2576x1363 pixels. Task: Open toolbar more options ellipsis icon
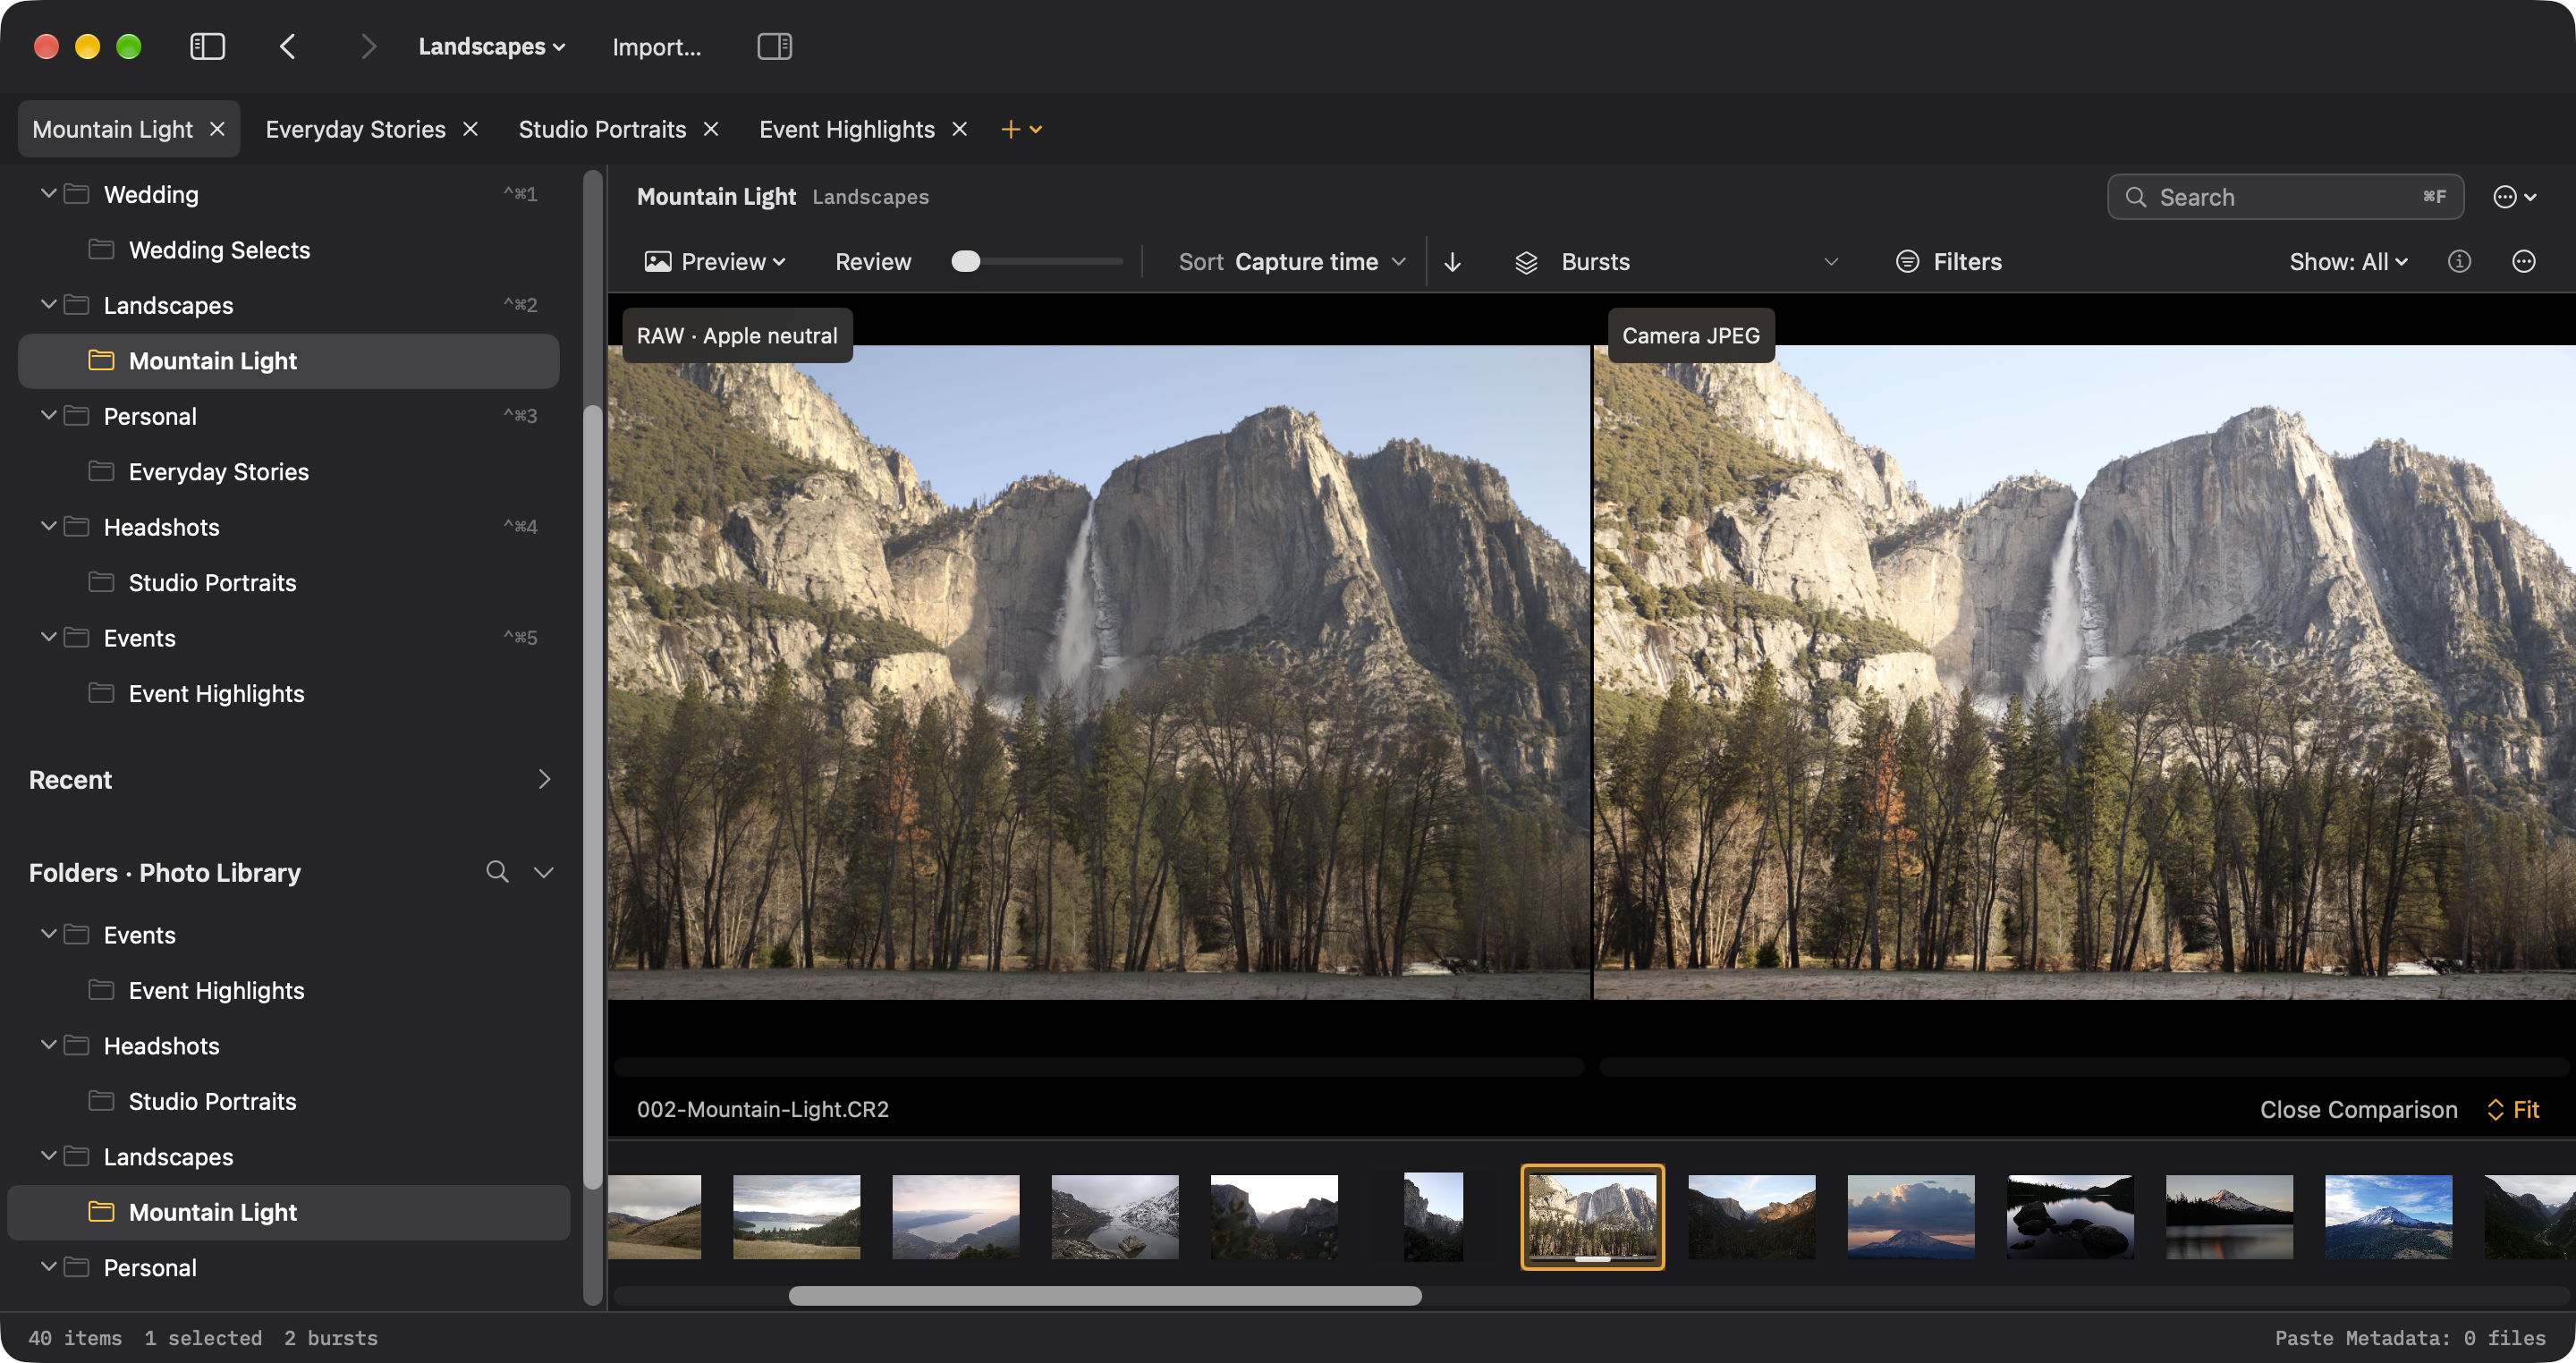point(2523,262)
